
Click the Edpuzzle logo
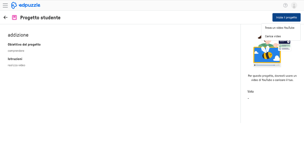26,5
